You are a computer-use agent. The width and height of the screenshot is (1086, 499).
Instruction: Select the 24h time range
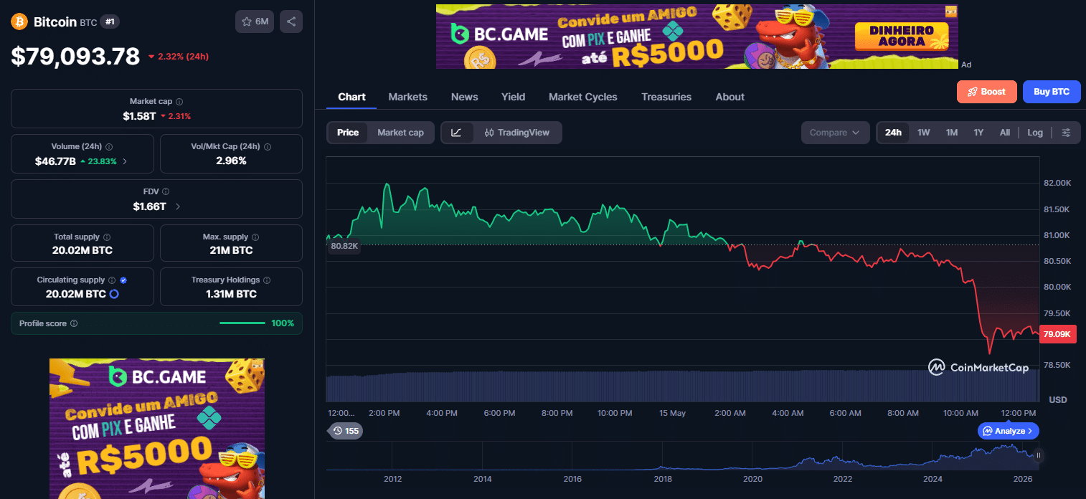[893, 133]
